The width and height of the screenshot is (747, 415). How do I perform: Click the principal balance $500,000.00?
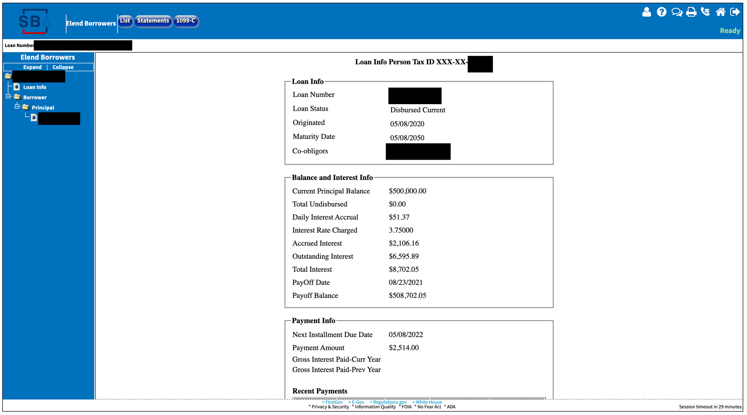407,191
